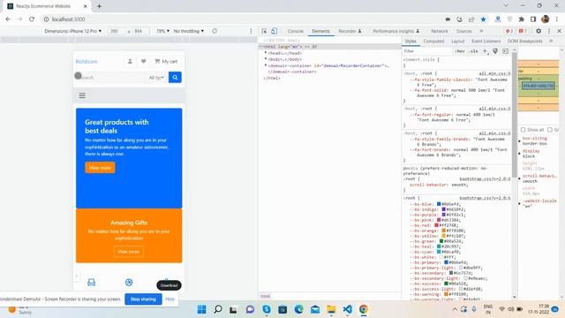This screenshot has width=565, height=318.
Task: Click the new style rule plus icon
Action: tap(485, 51)
